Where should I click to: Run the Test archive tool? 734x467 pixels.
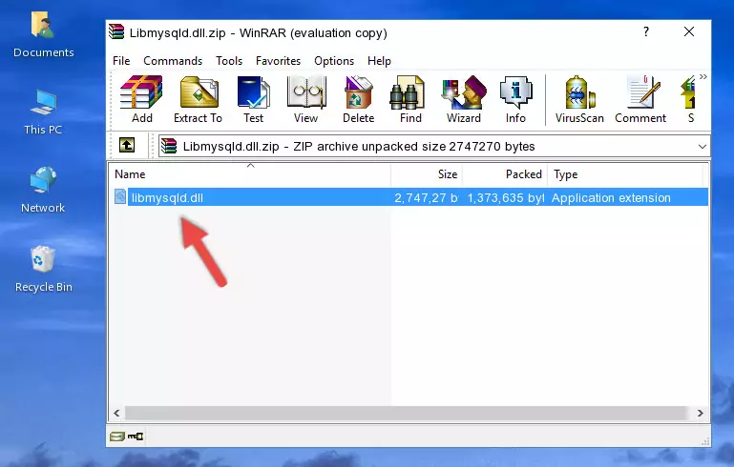253,99
